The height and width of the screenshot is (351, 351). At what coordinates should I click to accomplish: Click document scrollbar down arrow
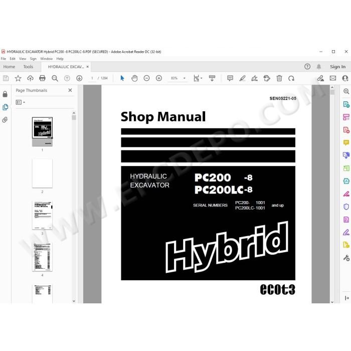pyautogui.click(x=332, y=302)
